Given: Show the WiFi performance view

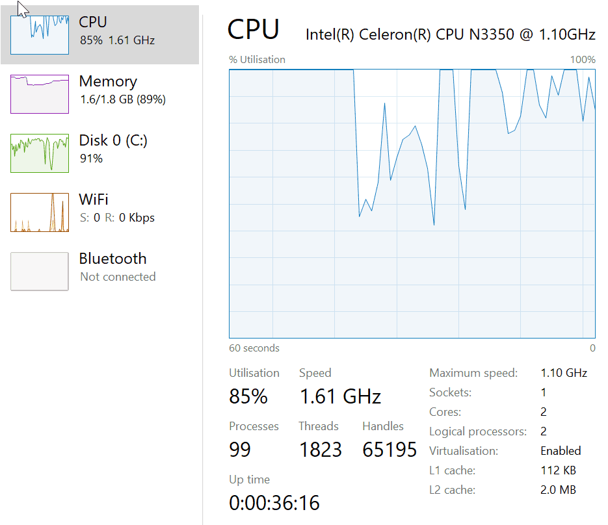Looking at the screenshot, I should [94, 199].
